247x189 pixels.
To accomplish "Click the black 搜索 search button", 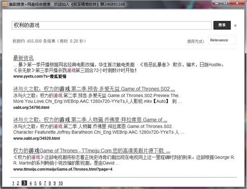I will pyautogui.click(x=222, y=25).
